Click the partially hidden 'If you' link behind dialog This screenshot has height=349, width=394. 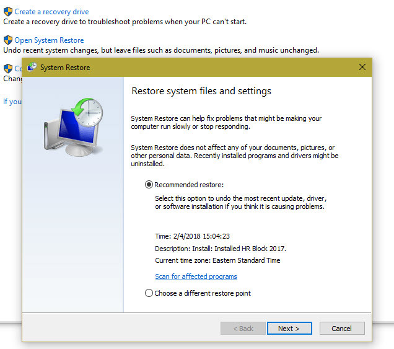tap(12, 102)
